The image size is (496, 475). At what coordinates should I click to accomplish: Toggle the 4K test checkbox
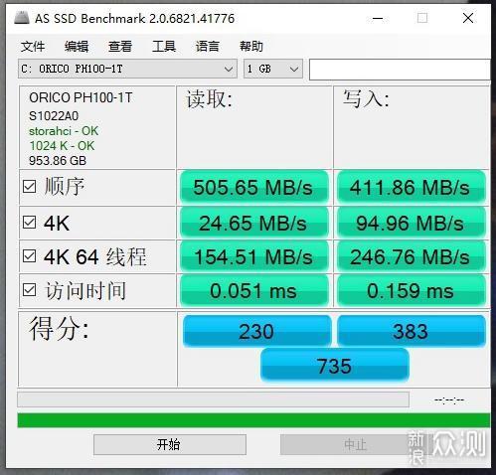coord(29,223)
